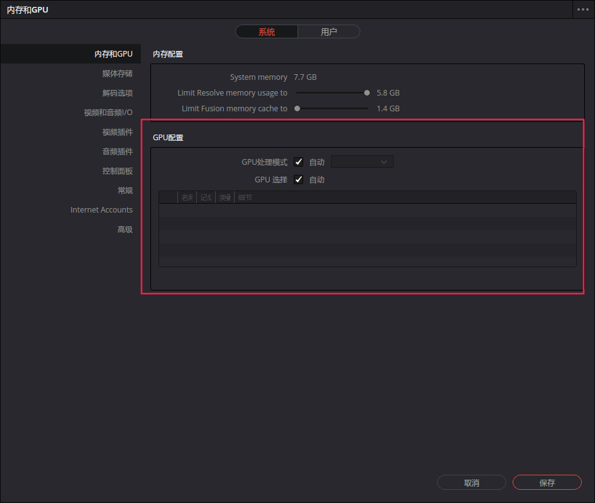Click the 保存 button
Screen dimensions: 595x503
click(x=547, y=483)
